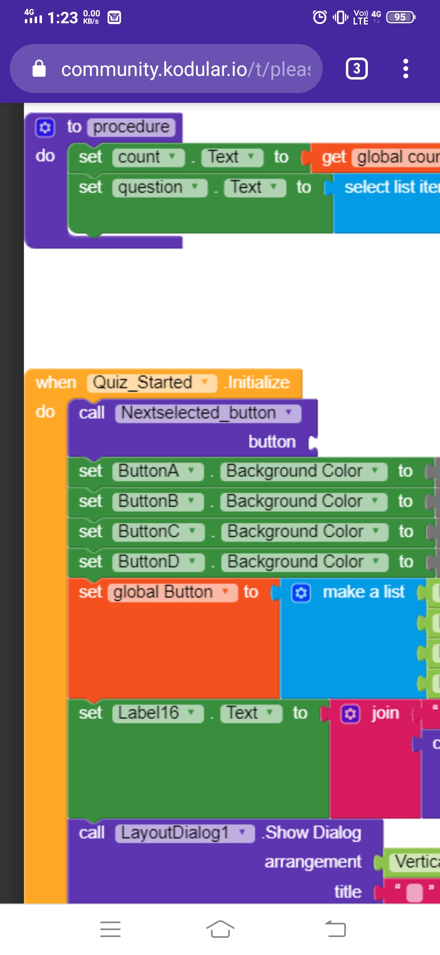The image size is (440, 955).
Task: Open Background Color dropdown for ButtonD
Action: pyautogui.click(x=304, y=562)
